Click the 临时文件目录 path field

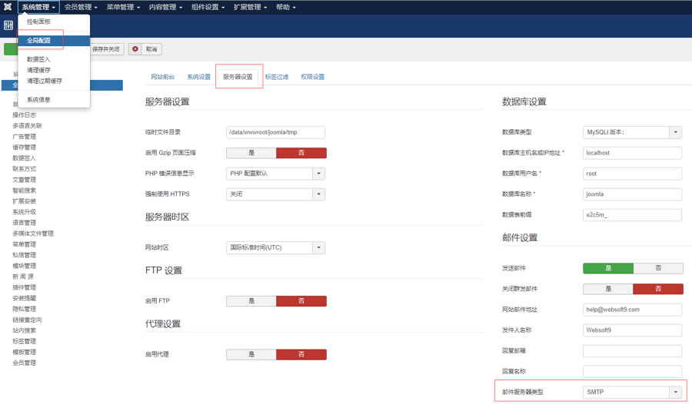[x=275, y=132]
